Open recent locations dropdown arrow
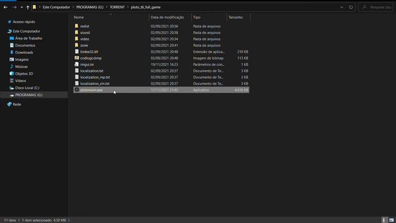 22,7
